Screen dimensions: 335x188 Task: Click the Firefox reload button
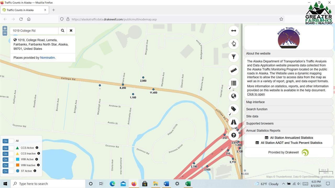point(21,19)
